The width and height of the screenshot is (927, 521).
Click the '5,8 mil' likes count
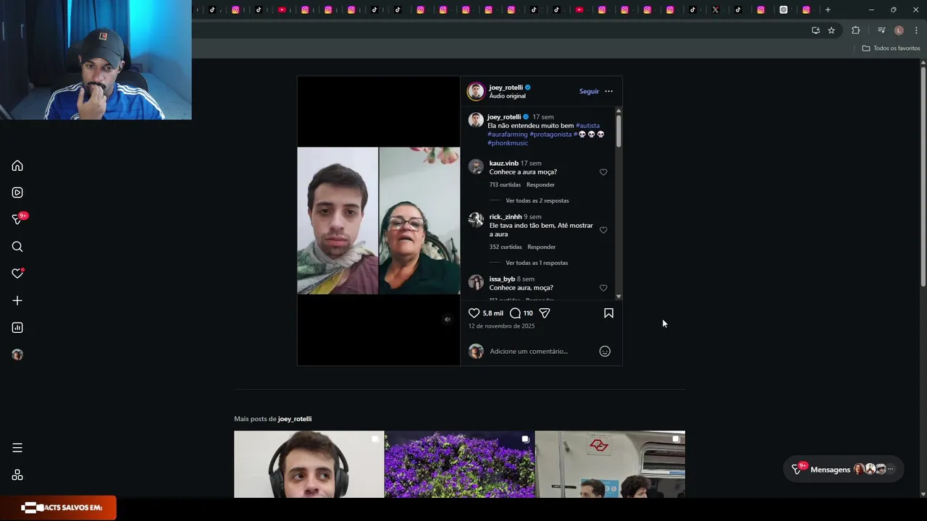pos(493,313)
